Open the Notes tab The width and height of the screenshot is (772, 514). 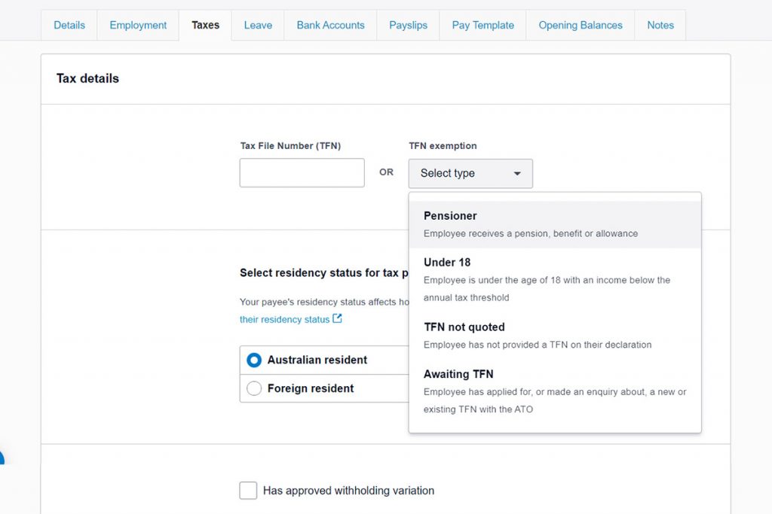pyautogui.click(x=660, y=25)
